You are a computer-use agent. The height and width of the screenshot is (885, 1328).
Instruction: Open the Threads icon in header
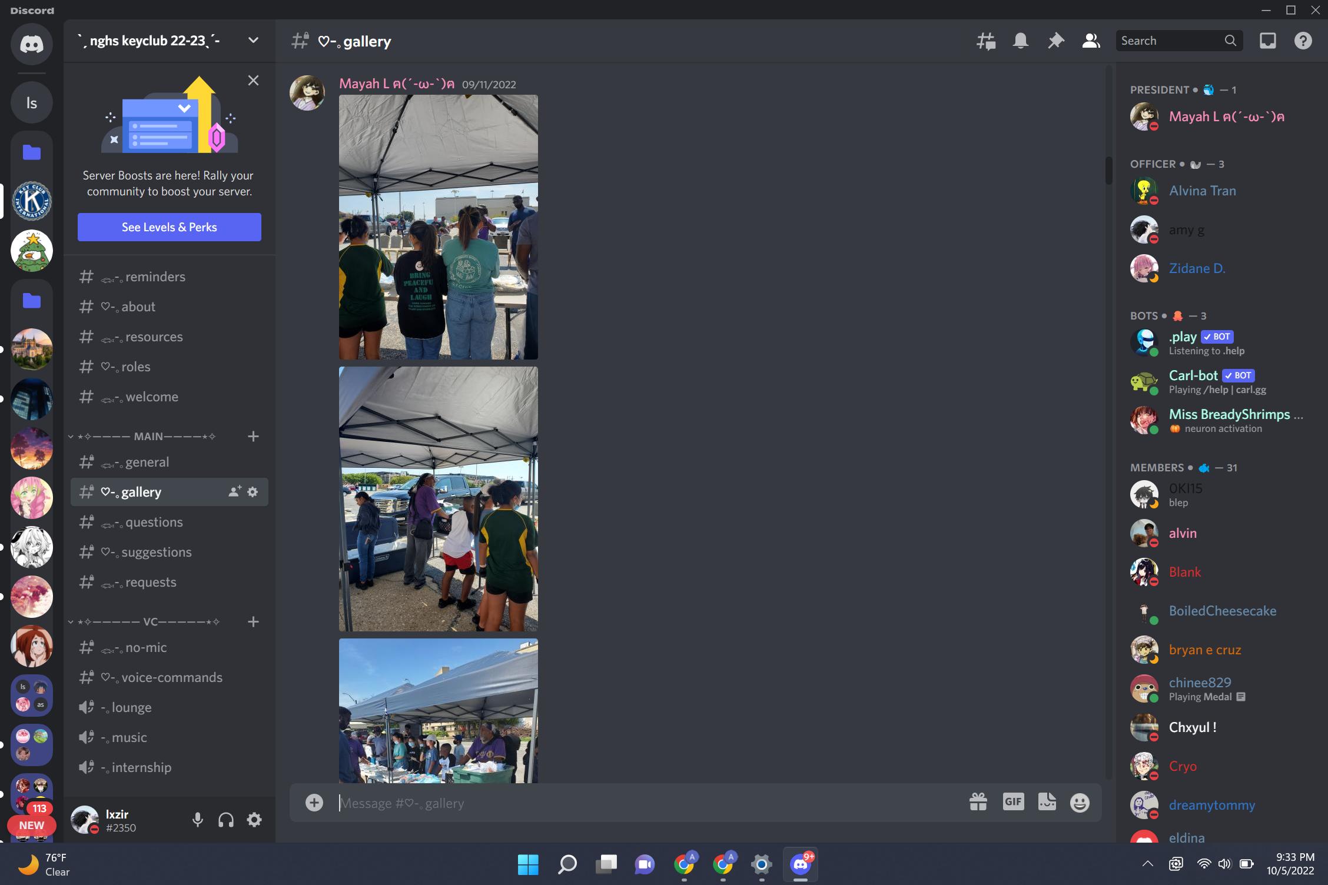[985, 41]
